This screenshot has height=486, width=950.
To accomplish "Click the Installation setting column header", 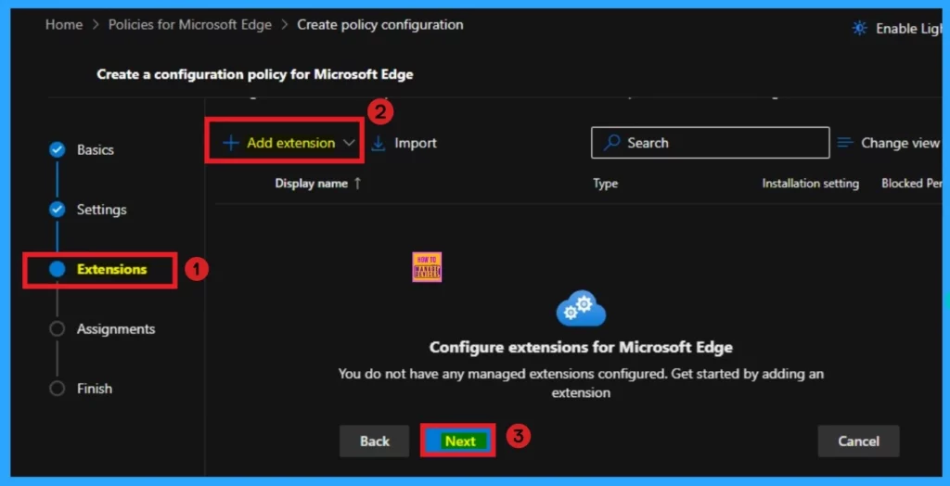I will tap(810, 184).
